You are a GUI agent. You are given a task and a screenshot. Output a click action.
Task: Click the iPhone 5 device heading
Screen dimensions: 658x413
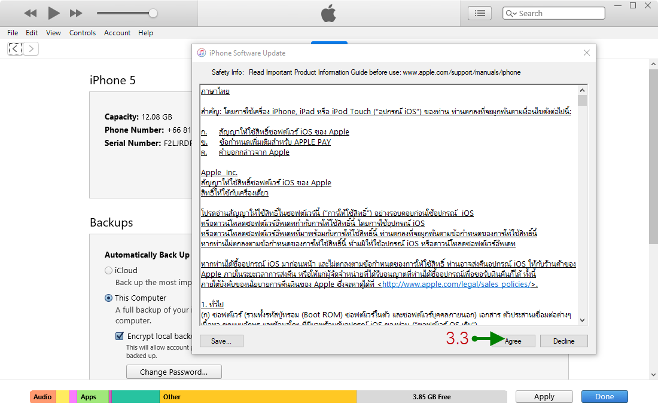[x=112, y=80]
